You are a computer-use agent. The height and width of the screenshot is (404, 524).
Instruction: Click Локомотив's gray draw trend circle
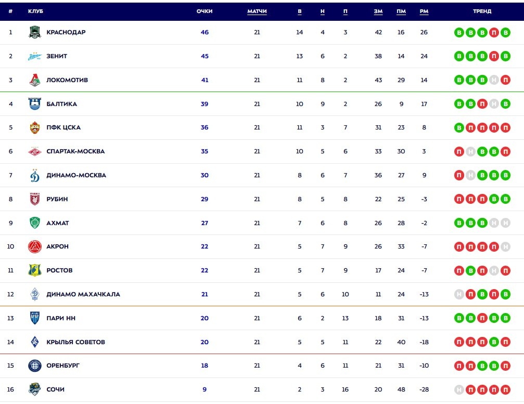tap(494, 80)
